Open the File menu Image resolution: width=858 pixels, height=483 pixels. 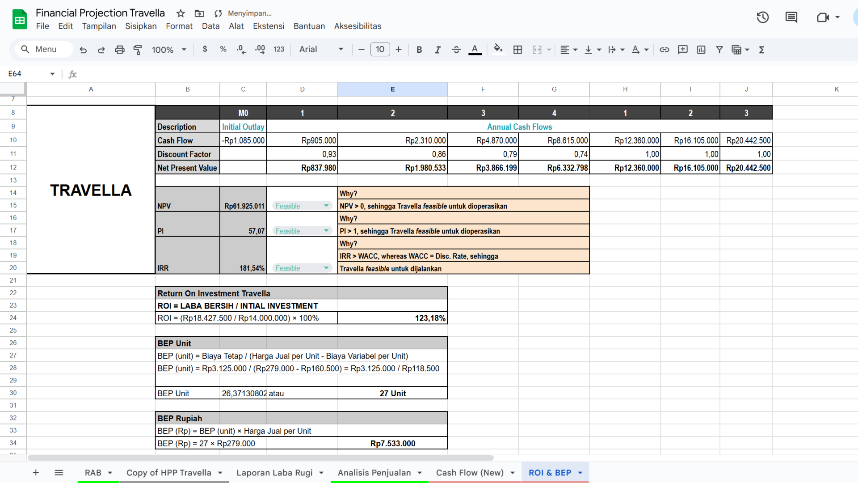point(42,26)
